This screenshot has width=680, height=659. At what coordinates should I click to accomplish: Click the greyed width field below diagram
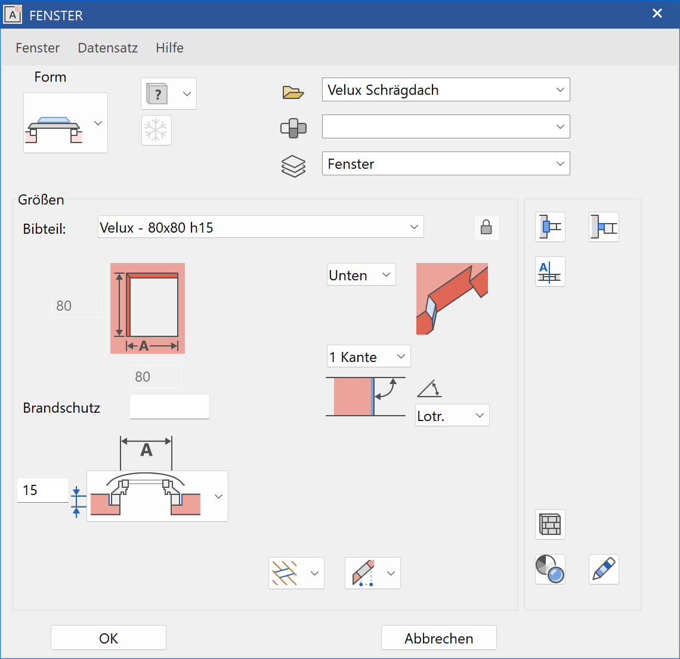[155, 377]
